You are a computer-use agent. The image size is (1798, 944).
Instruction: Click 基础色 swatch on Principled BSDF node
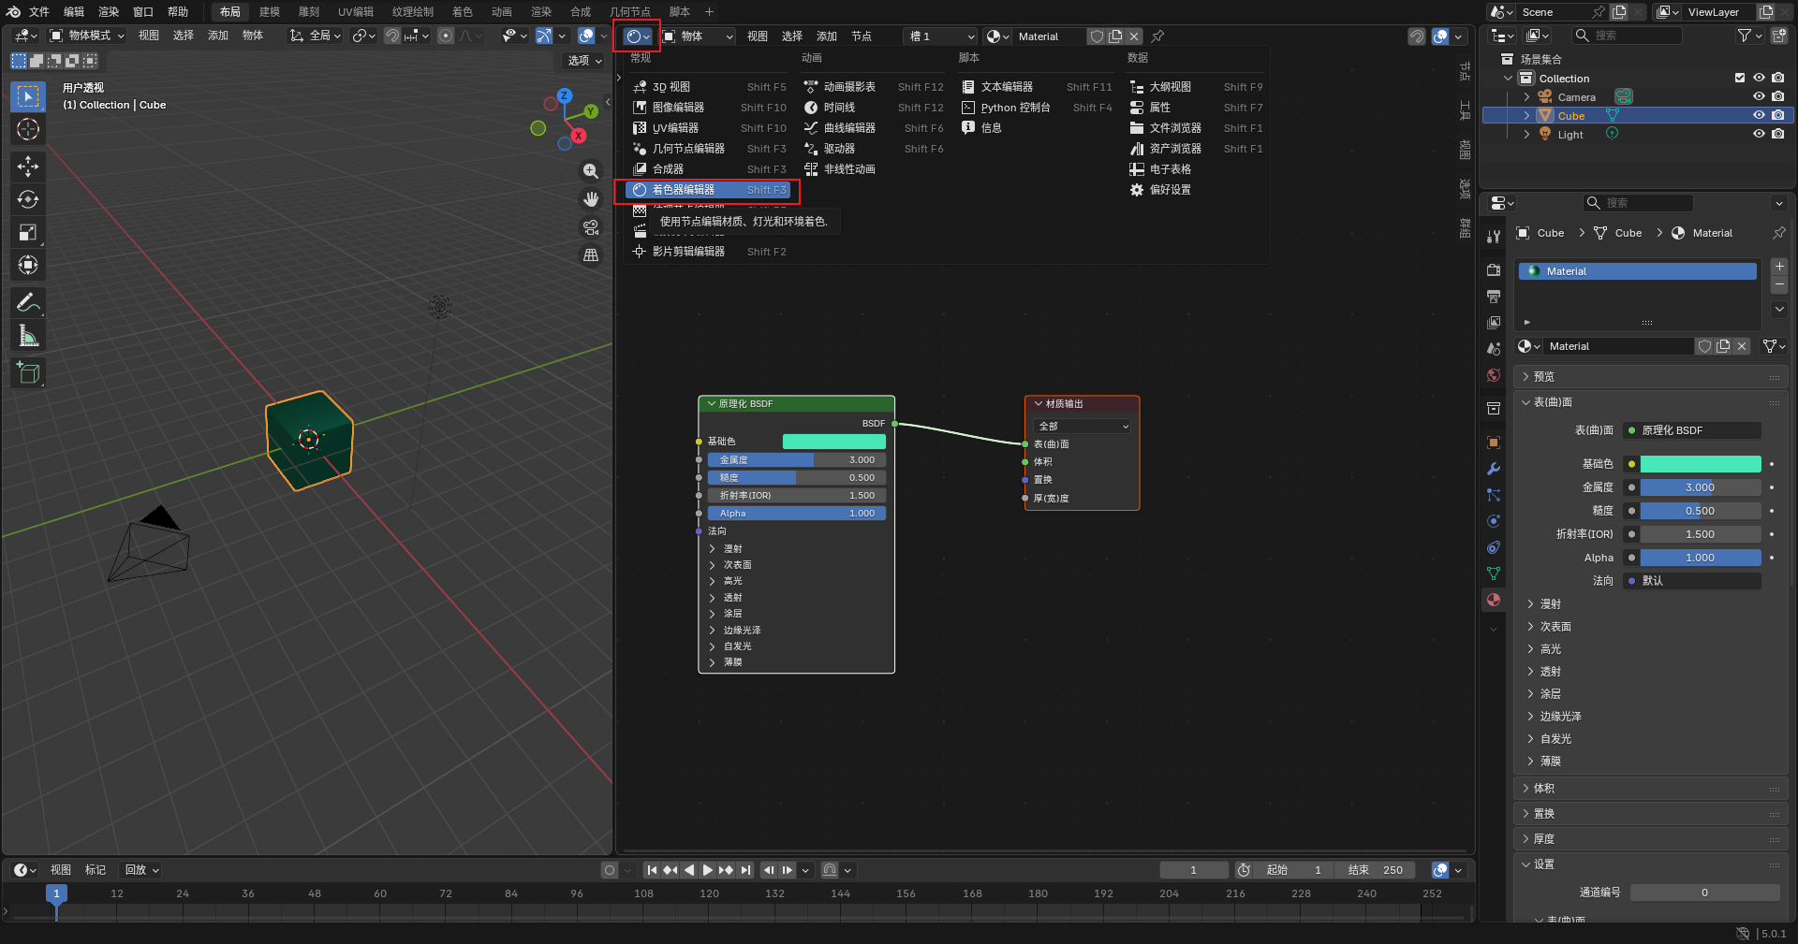(x=833, y=442)
